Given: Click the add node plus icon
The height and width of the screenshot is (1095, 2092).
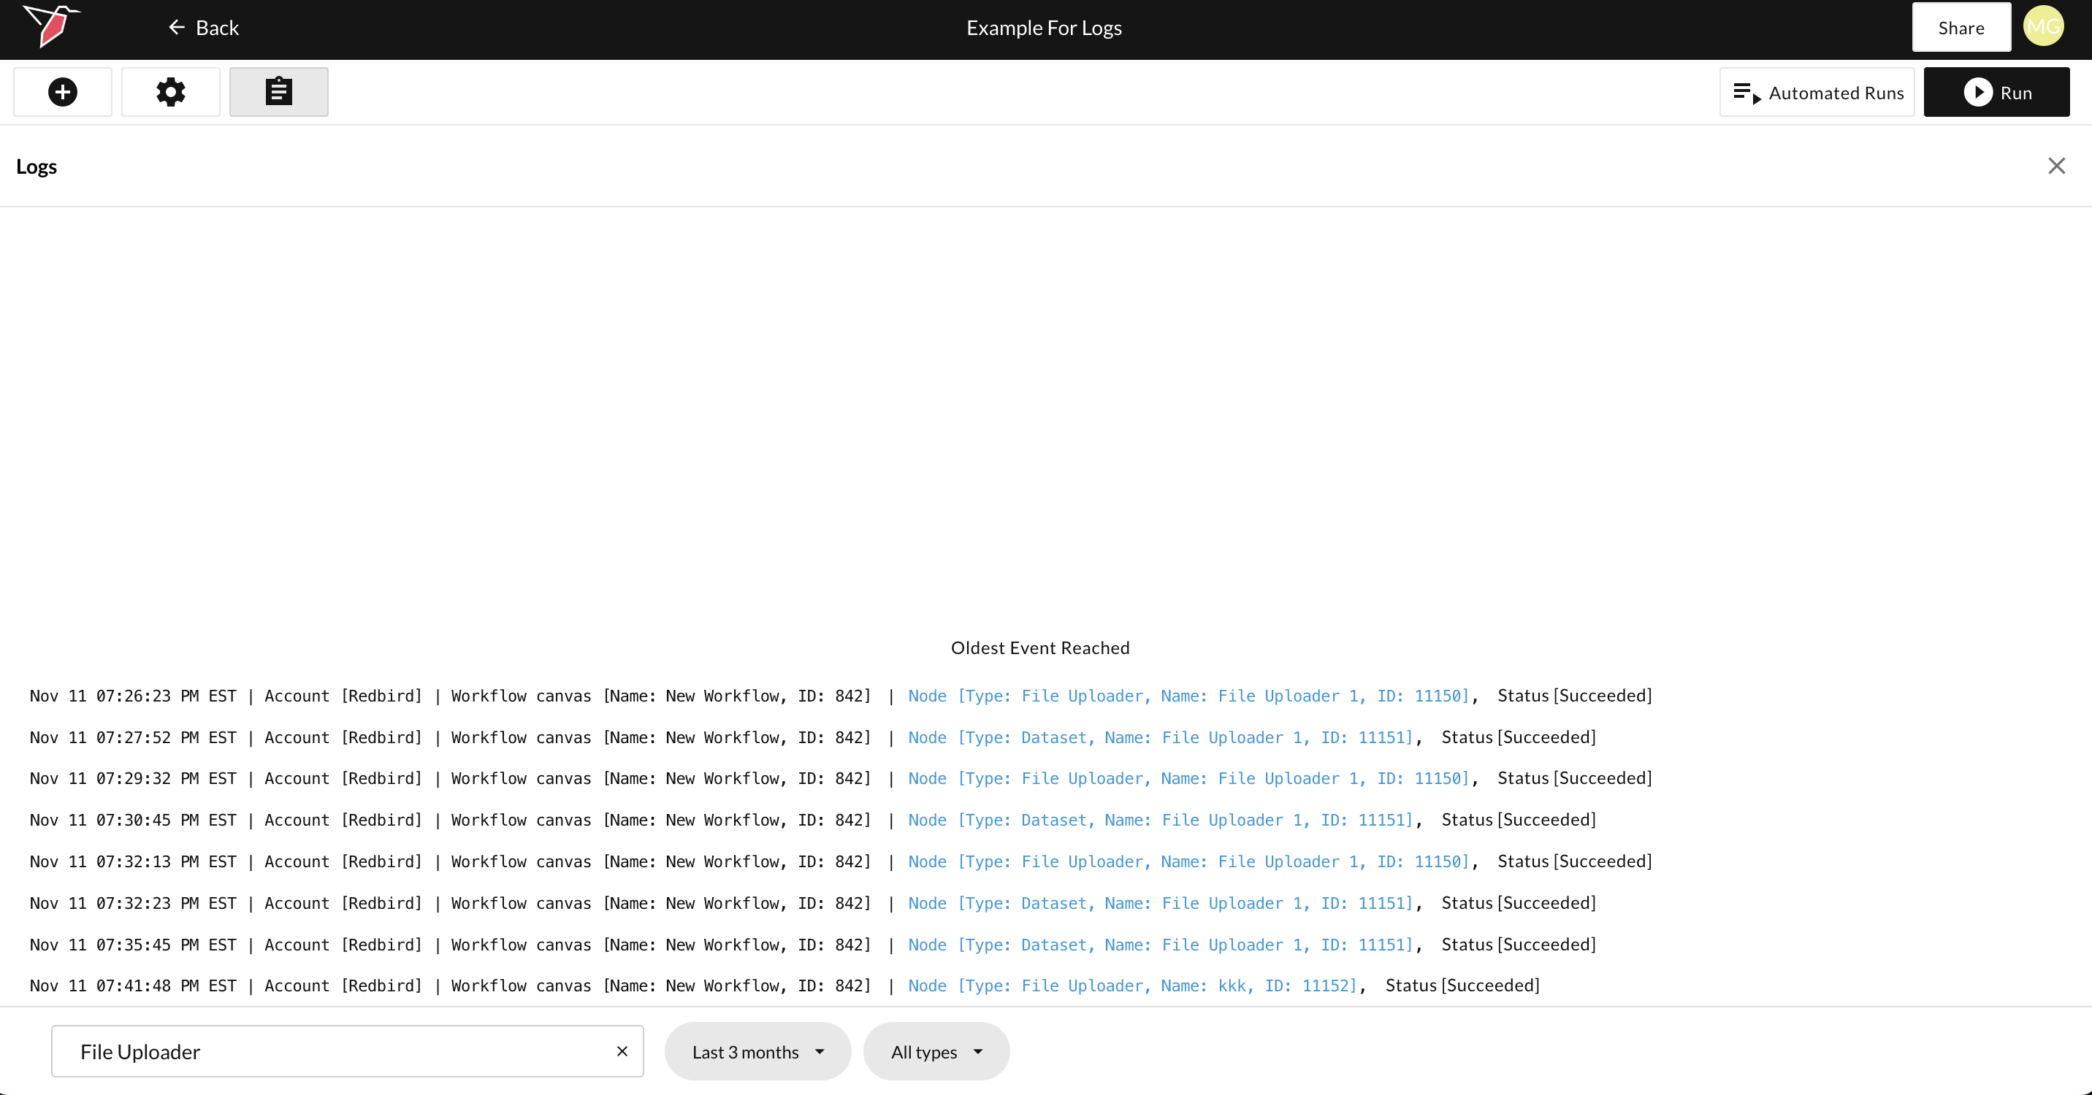Looking at the screenshot, I should 63,92.
